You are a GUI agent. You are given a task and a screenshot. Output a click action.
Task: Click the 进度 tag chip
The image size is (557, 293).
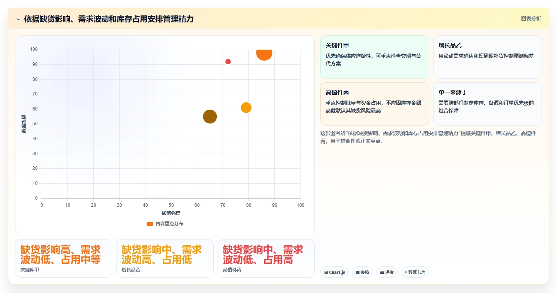387,272
